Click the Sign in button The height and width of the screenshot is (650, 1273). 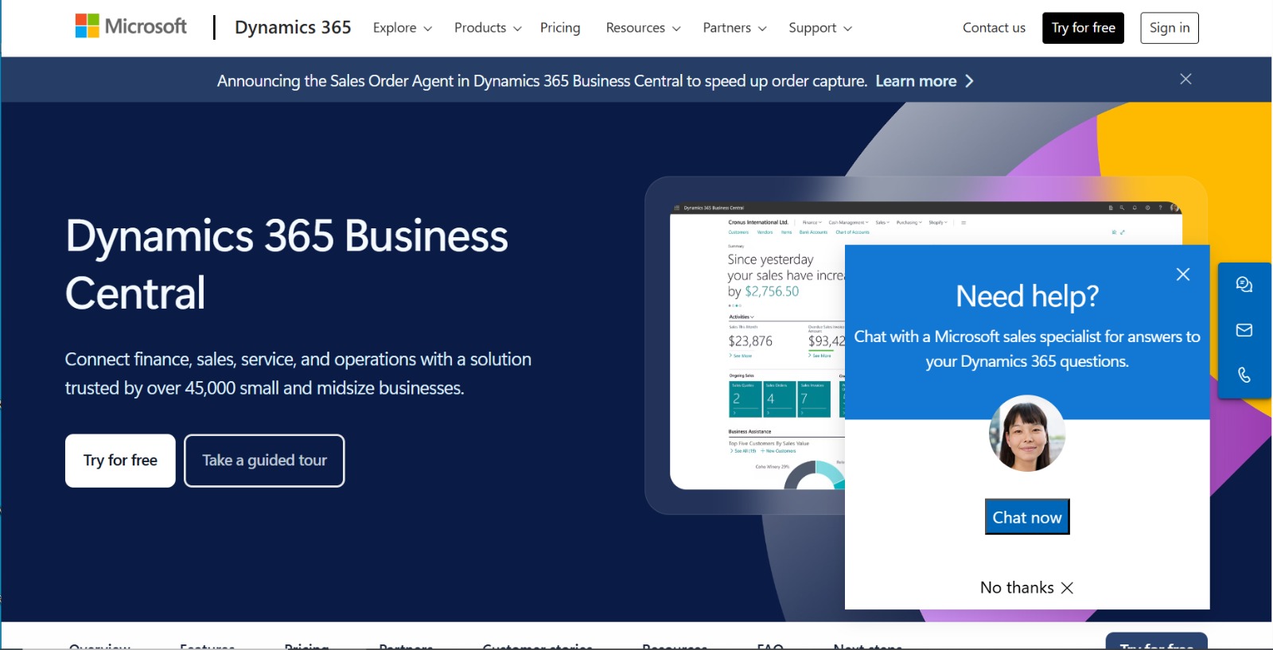pyautogui.click(x=1170, y=28)
